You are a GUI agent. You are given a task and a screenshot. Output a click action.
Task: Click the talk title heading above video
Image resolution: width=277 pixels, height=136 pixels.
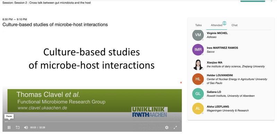point(55,24)
